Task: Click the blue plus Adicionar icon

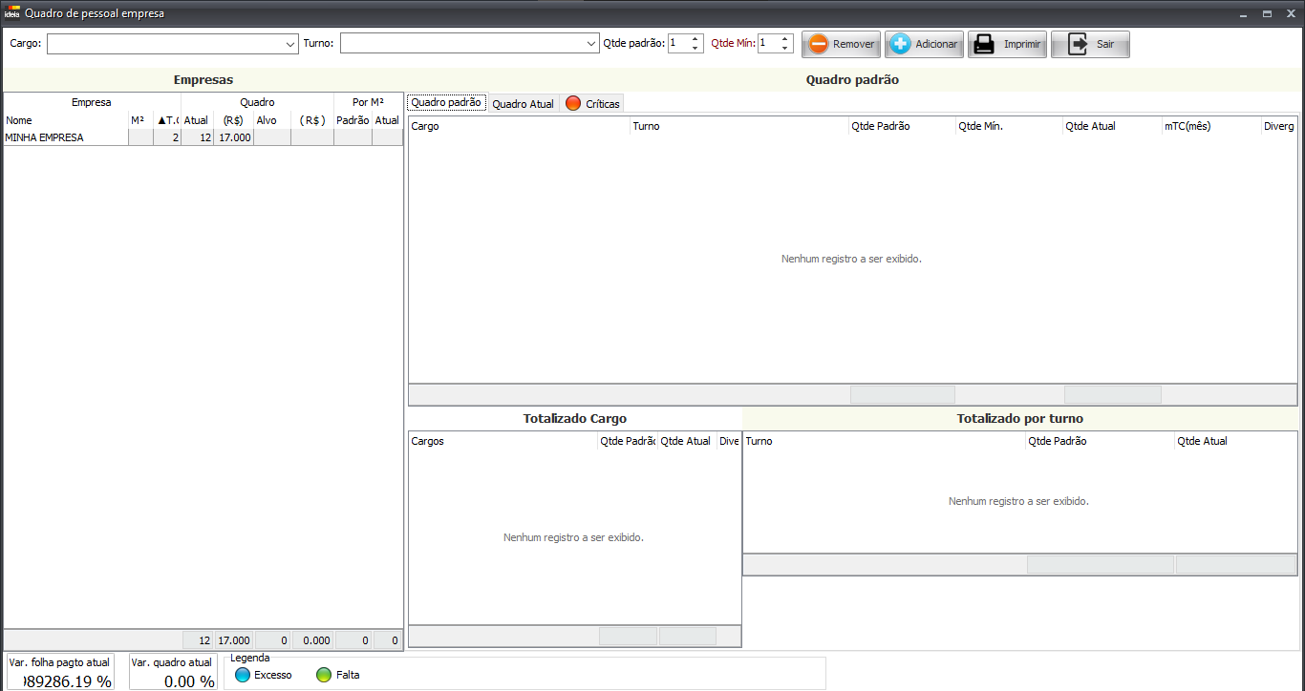Action: pyautogui.click(x=900, y=44)
